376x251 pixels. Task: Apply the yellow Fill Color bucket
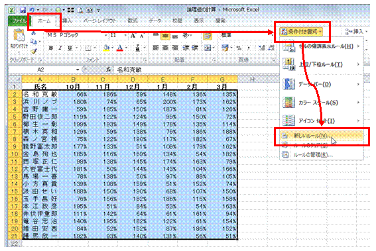(x=106, y=48)
